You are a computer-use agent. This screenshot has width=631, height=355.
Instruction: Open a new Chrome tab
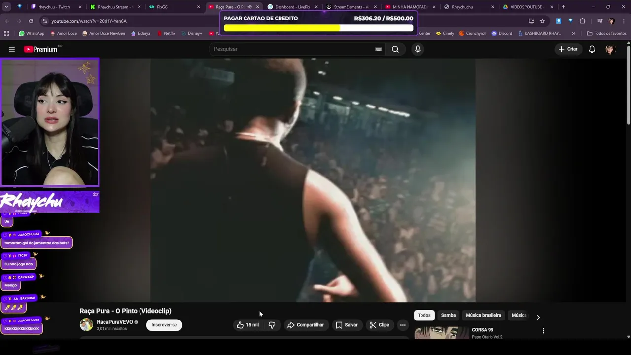point(563,7)
